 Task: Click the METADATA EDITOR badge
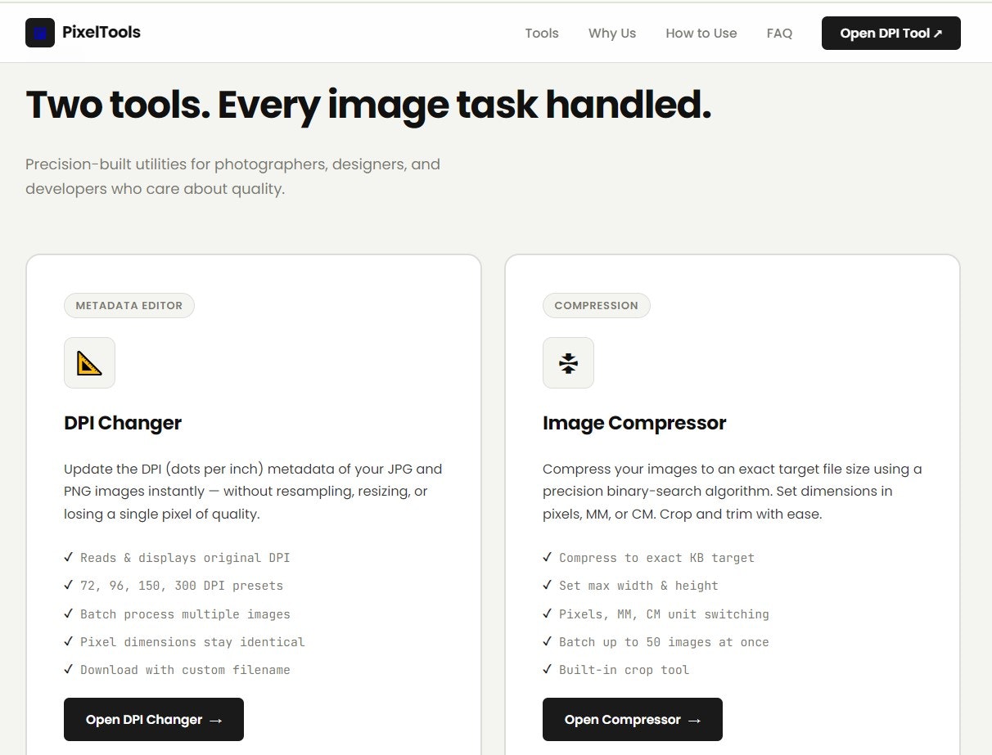click(x=129, y=305)
